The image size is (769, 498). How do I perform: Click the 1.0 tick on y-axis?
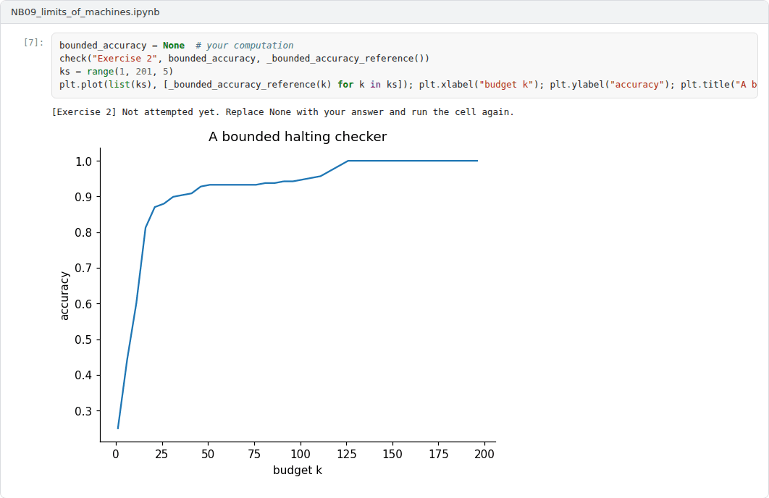click(x=83, y=161)
